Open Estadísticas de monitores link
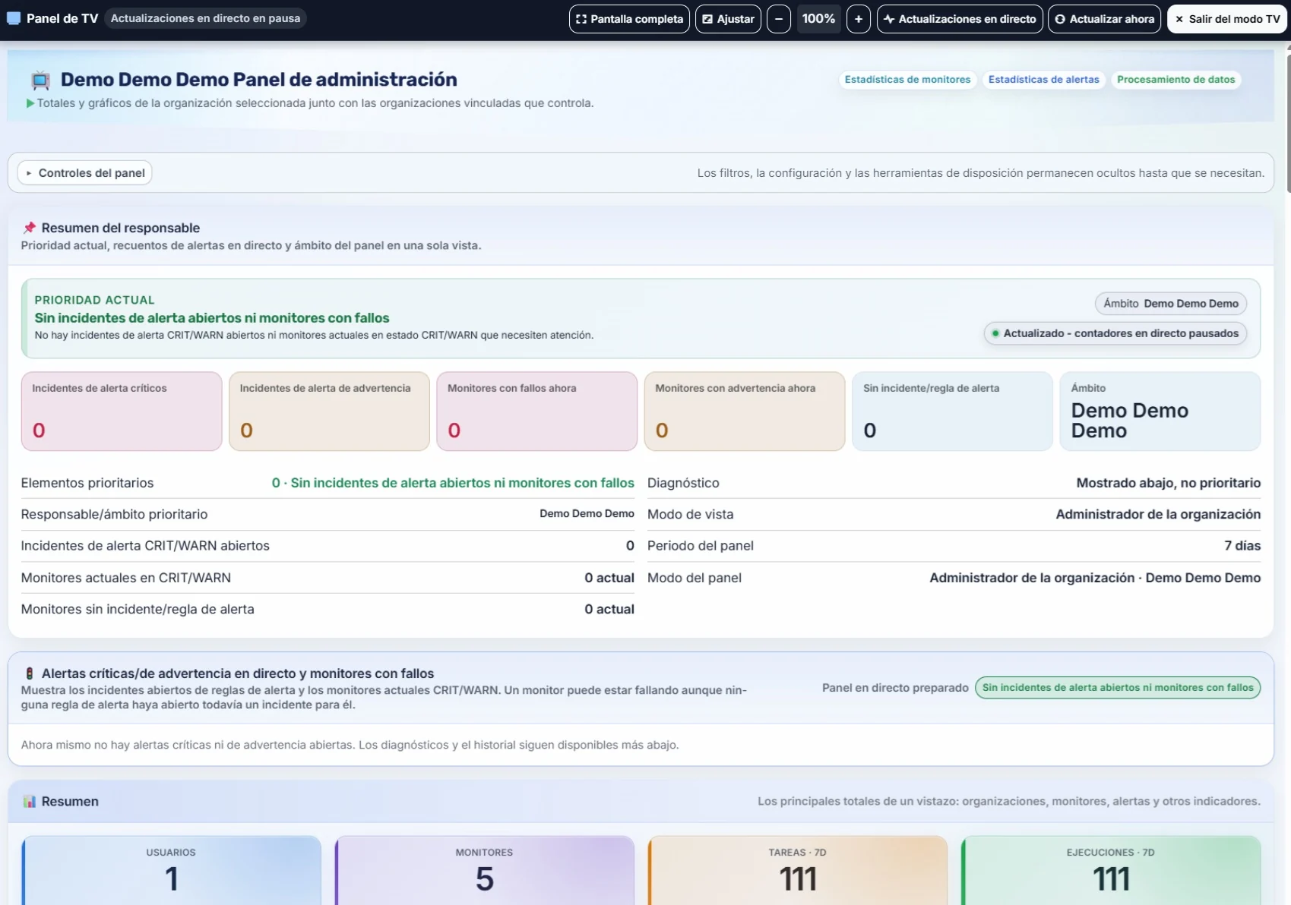 pyautogui.click(x=907, y=80)
